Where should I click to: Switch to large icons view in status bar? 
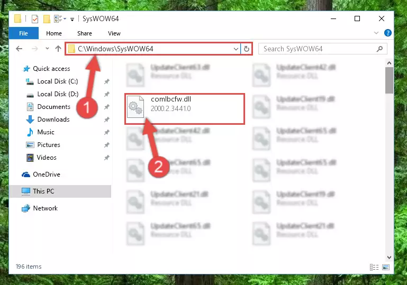[386, 267]
